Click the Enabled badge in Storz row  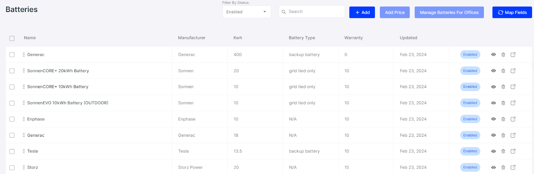point(470,167)
